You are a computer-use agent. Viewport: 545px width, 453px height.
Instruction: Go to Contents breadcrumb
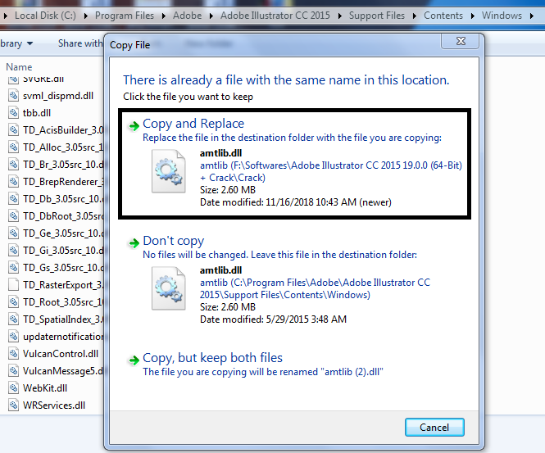(x=443, y=16)
